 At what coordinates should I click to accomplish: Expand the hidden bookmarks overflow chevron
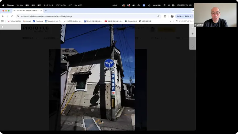(x=170, y=21)
